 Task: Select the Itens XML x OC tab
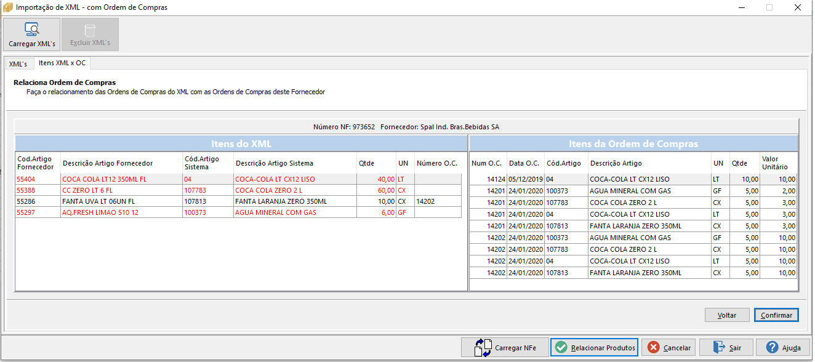click(62, 63)
